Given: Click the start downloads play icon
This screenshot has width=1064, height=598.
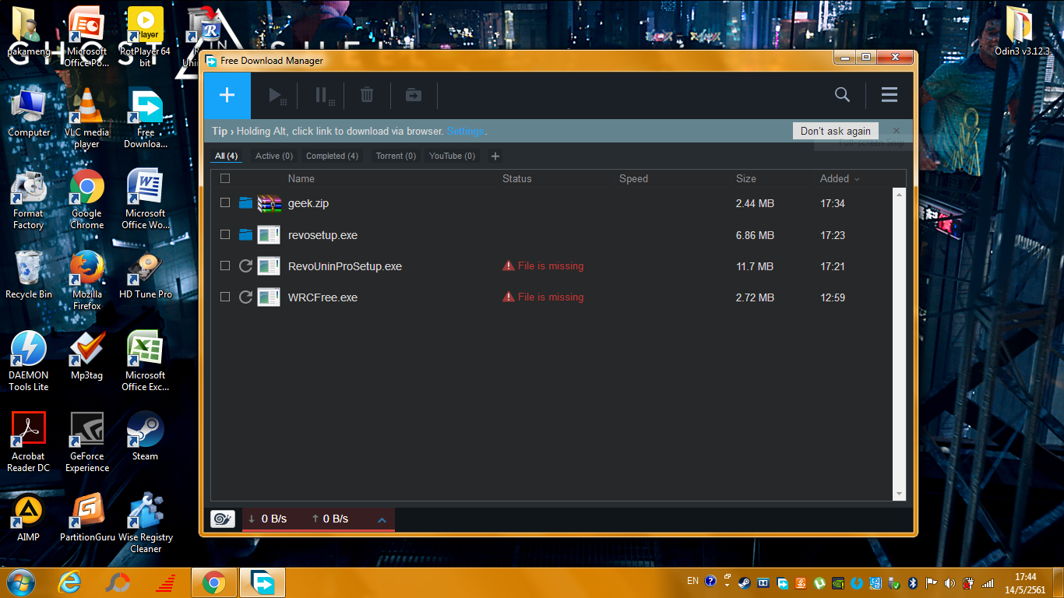Looking at the screenshot, I should click(277, 96).
